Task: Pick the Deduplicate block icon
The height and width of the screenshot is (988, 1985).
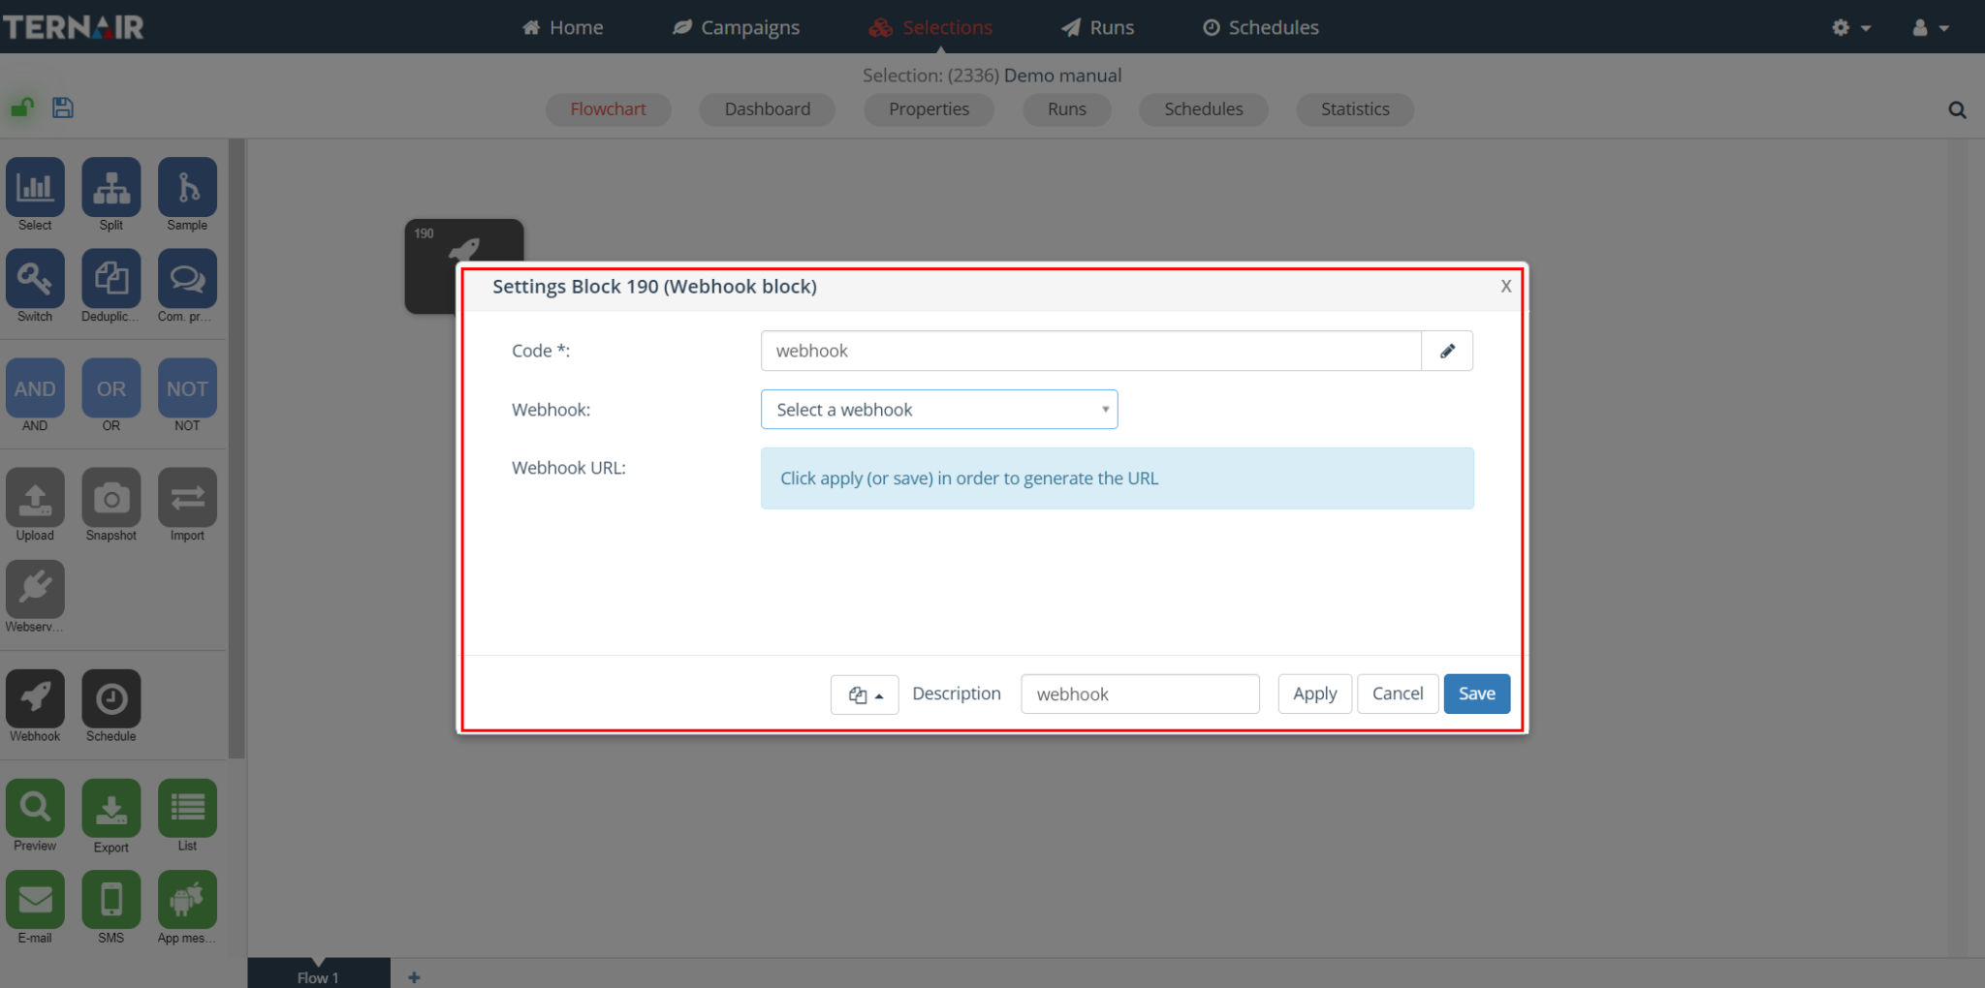Action: tap(111, 278)
